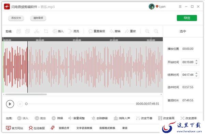Apply the 降噪 noise reduction effect
Image resolution: width=205 pixels, height=134 pixels.
(57, 118)
